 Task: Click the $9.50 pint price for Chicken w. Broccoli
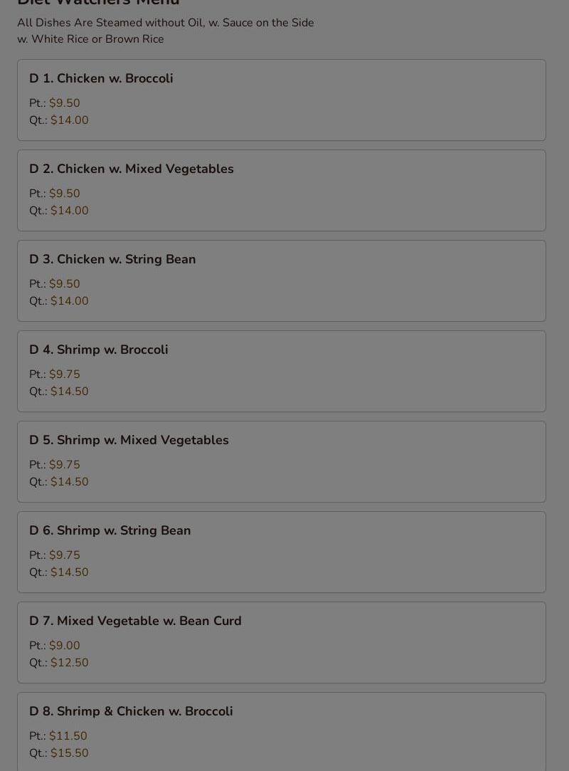coord(65,103)
